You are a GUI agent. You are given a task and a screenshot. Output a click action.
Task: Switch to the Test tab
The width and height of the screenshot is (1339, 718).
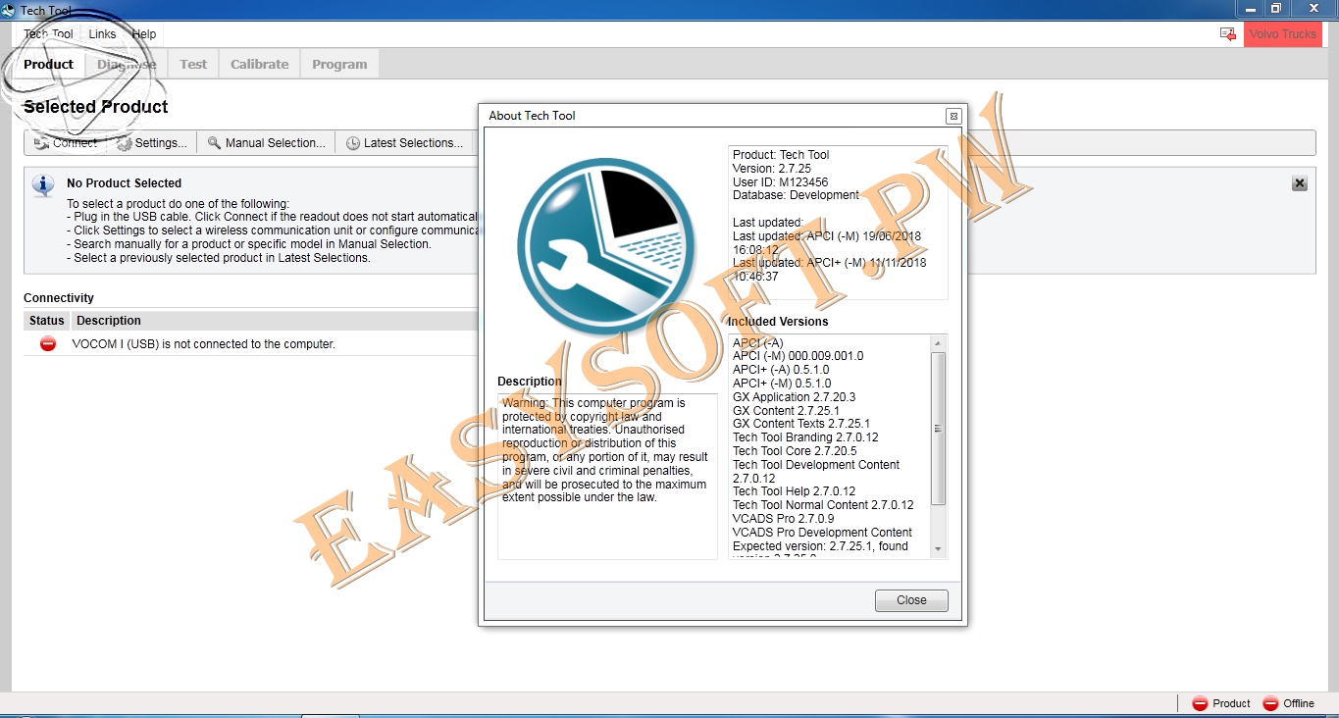(193, 64)
